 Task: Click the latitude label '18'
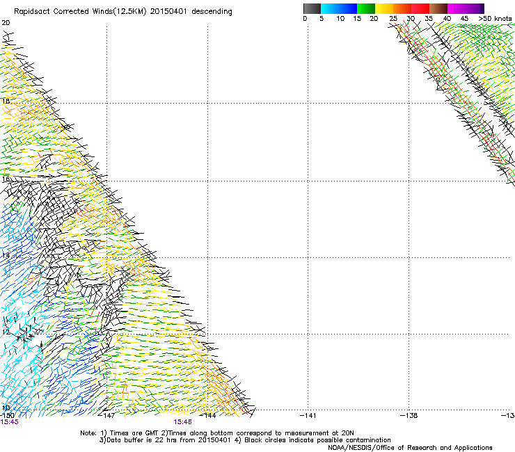[6, 101]
